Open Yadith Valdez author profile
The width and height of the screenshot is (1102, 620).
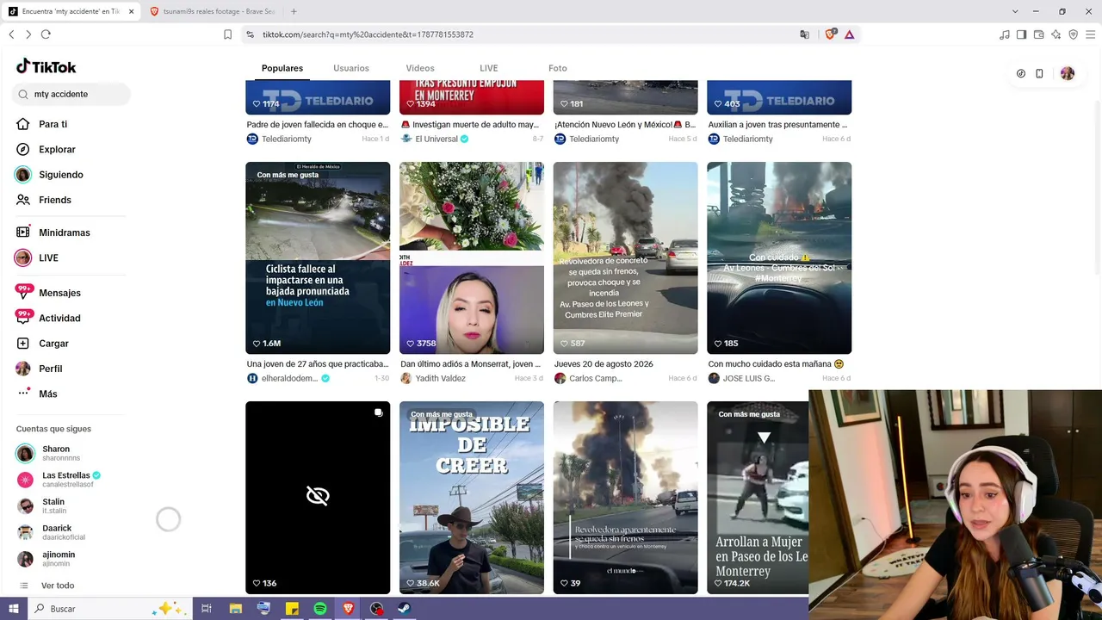point(440,378)
